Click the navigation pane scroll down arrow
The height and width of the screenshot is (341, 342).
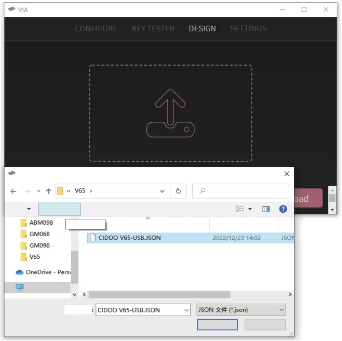click(x=74, y=295)
